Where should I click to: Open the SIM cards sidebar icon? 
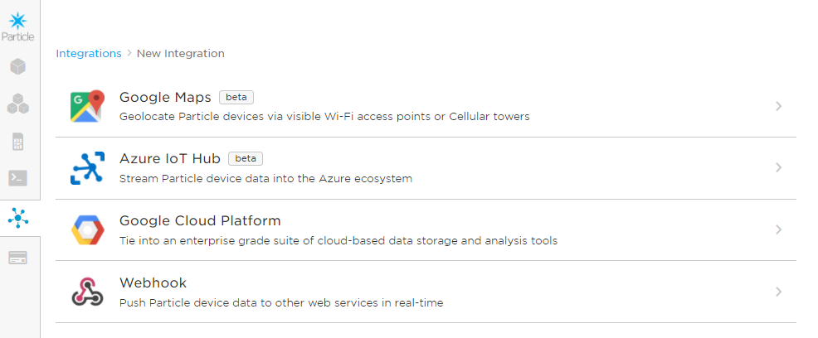18,142
